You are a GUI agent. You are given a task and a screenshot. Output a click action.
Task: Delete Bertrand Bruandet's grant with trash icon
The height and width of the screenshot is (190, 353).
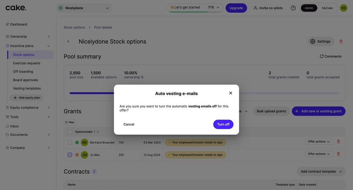[x=338, y=142]
